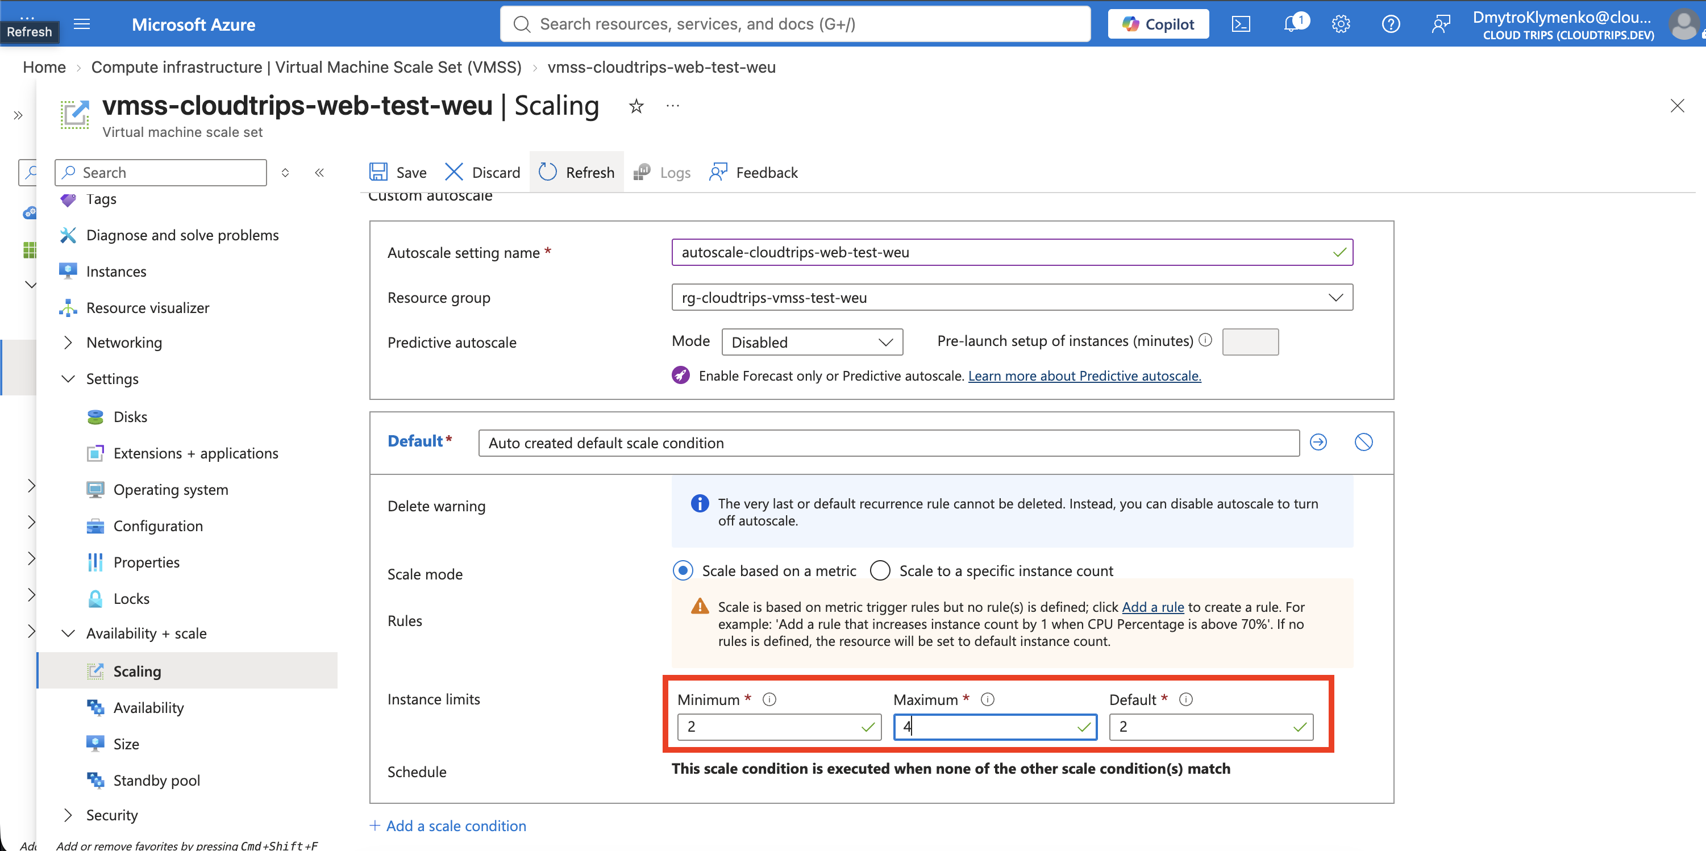This screenshot has width=1706, height=851.
Task: Save the autoscale settings
Action: (398, 173)
